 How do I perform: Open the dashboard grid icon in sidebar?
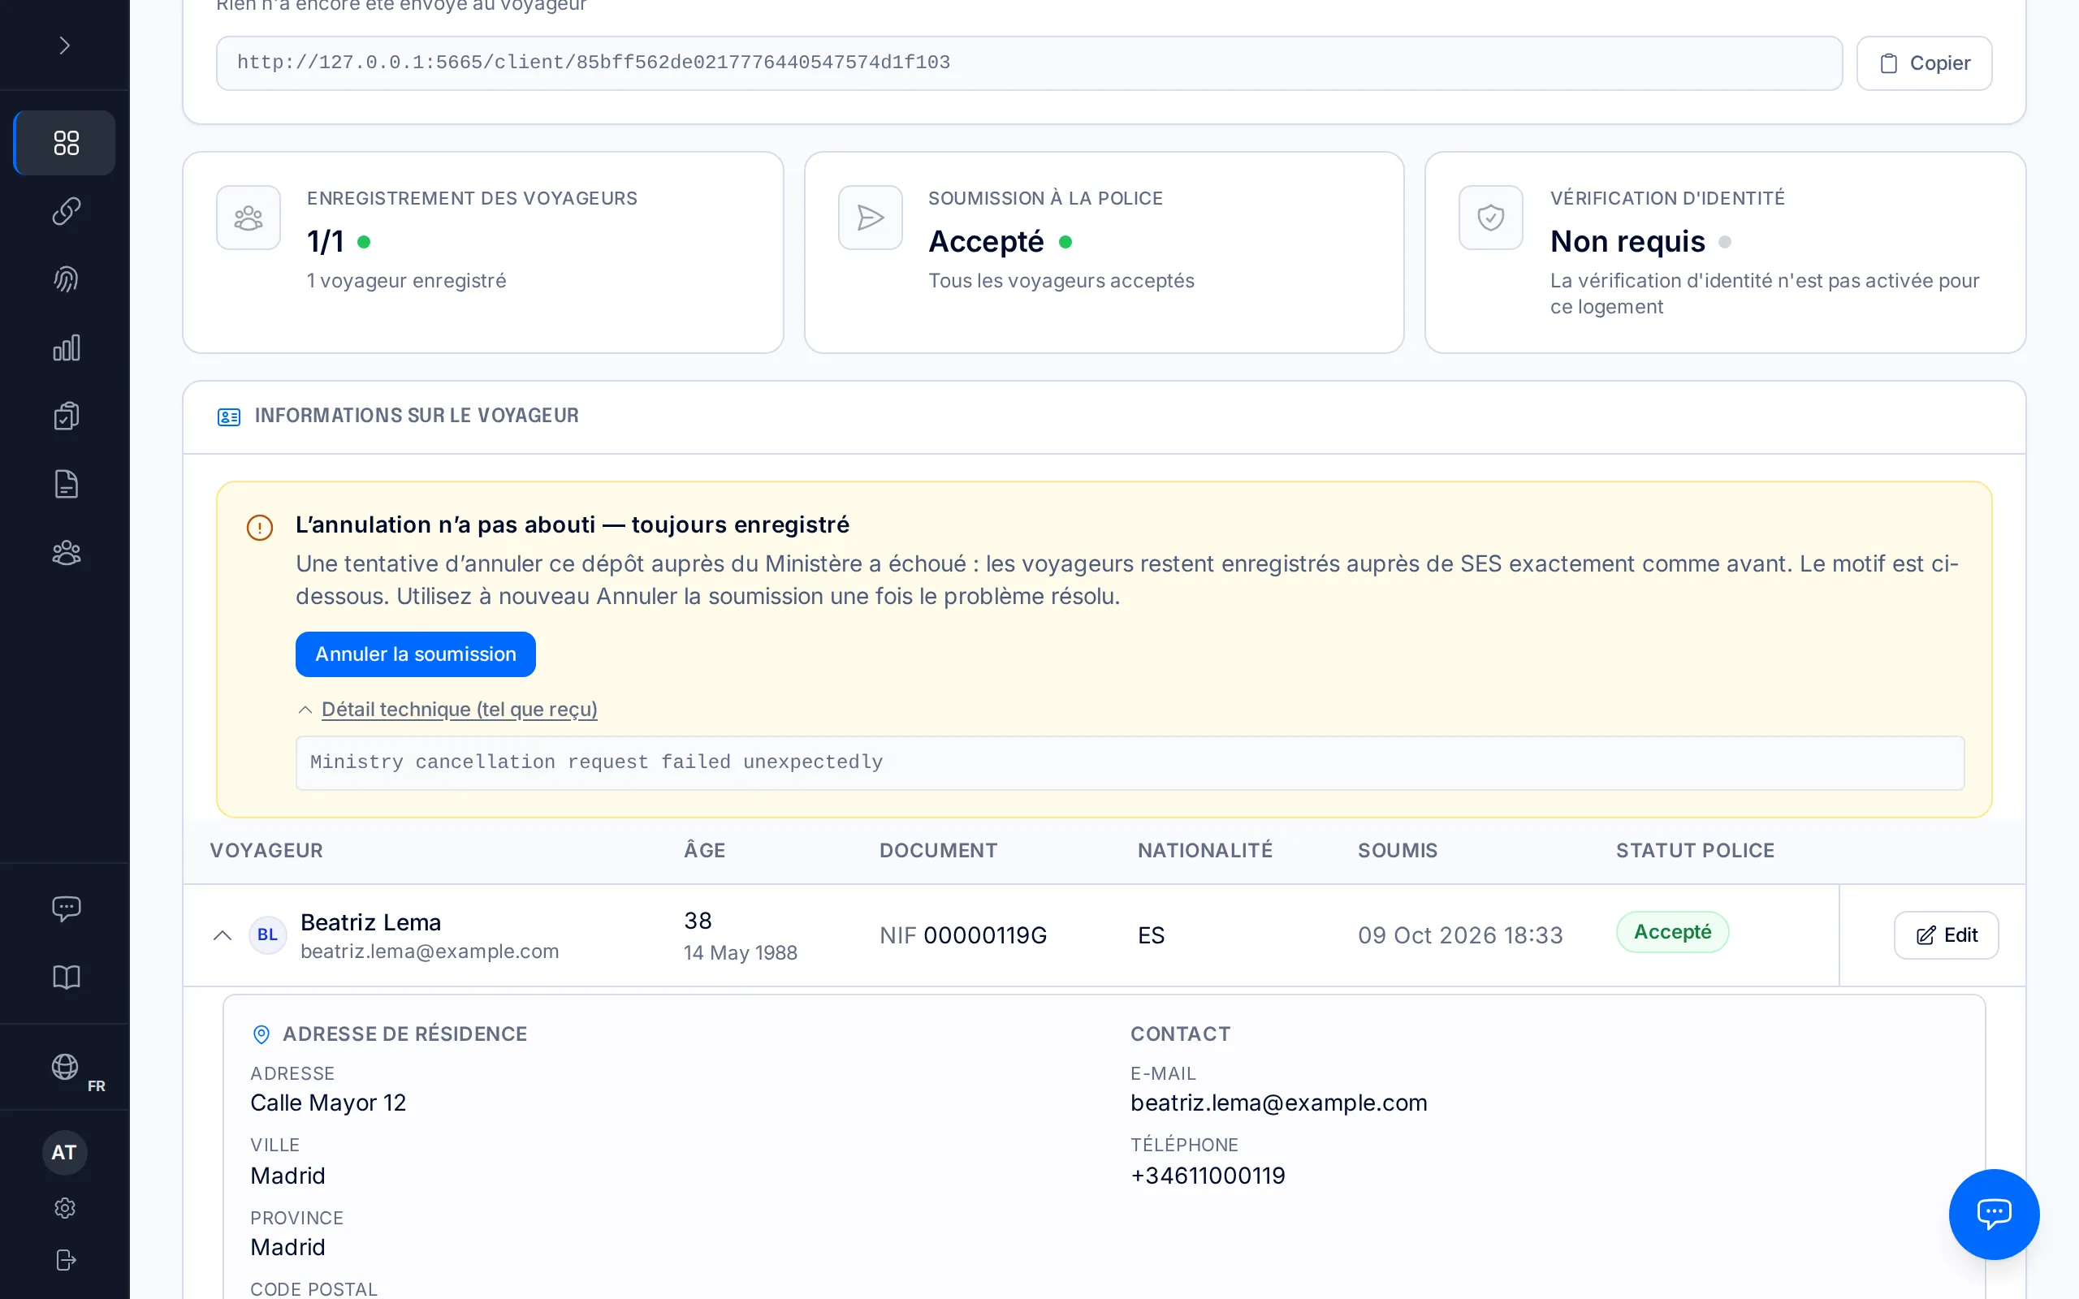[x=65, y=143]
